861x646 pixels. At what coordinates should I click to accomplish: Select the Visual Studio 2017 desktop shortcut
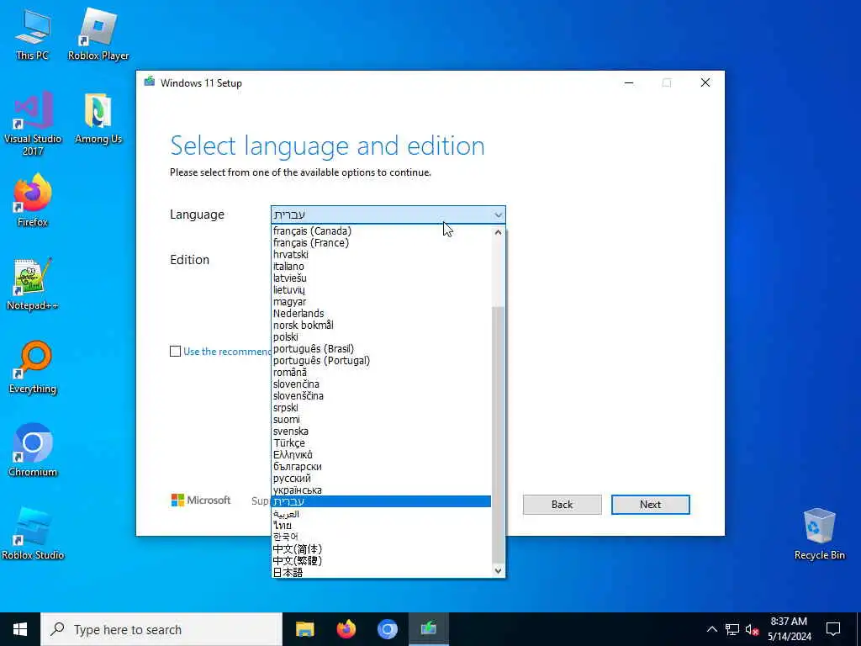[33, 123]
